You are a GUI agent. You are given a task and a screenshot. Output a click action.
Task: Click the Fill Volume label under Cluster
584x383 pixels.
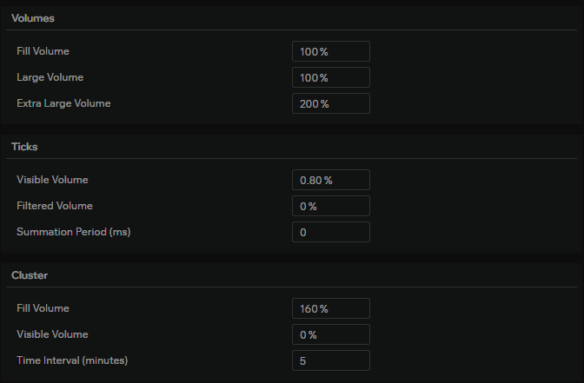(x=43, y=308)
